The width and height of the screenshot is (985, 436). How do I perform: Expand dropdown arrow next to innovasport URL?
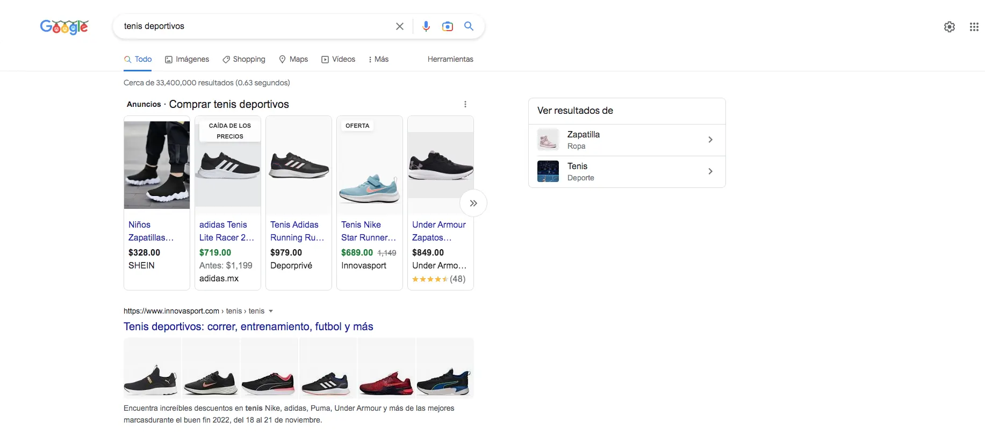[271, 311]
